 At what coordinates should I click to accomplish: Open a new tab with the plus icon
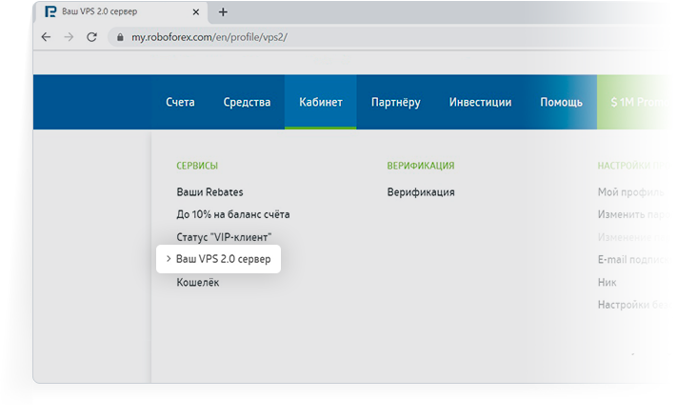tap(223, 12)
